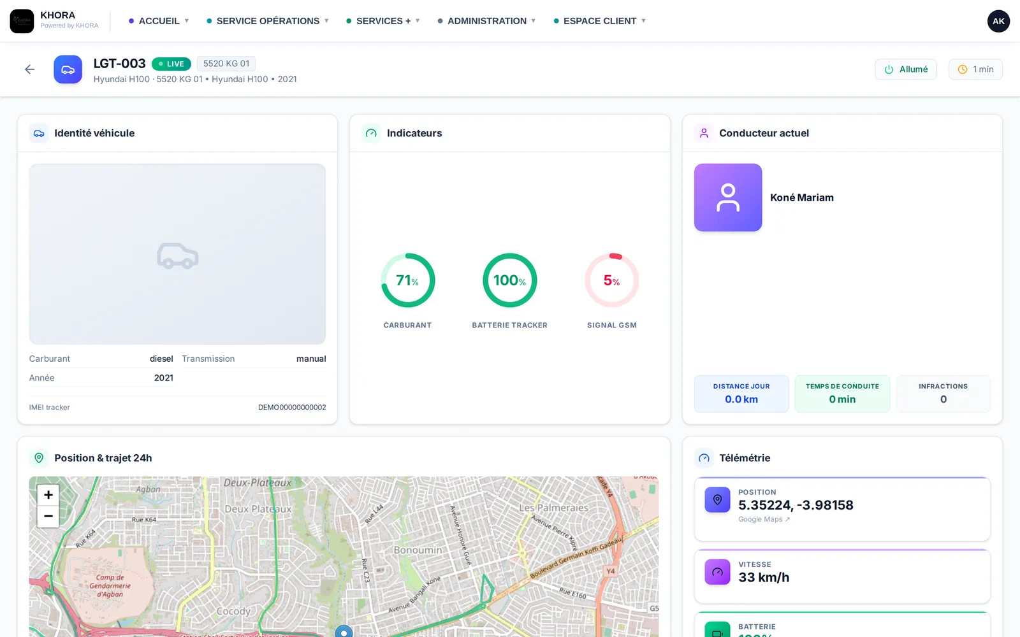
Task: Click the Télémétrie gauge icon
Action: tap(704, 458)
